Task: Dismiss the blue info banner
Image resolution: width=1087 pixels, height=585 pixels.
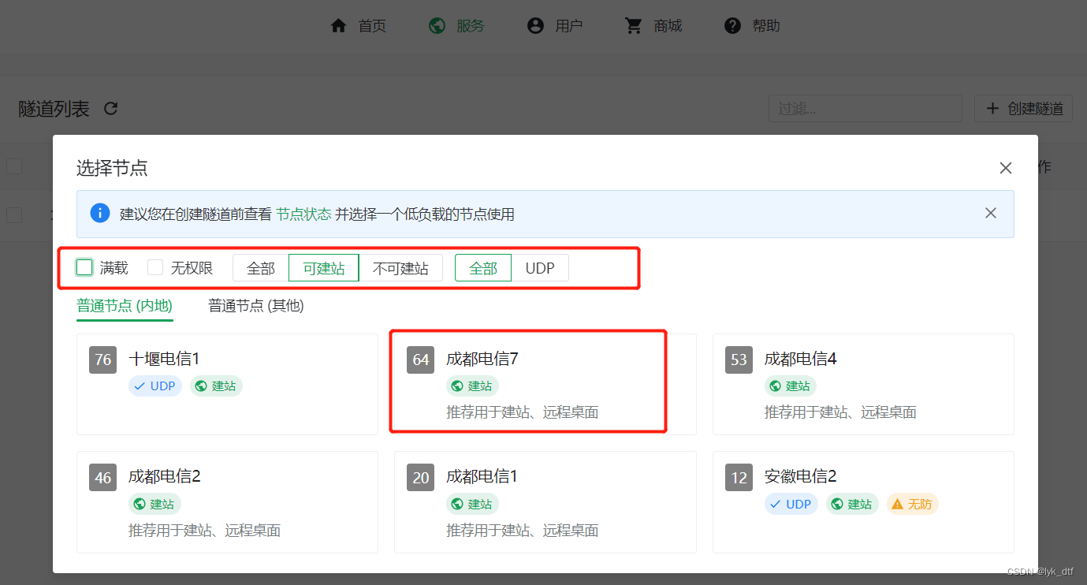Action: tap(991, 213)
